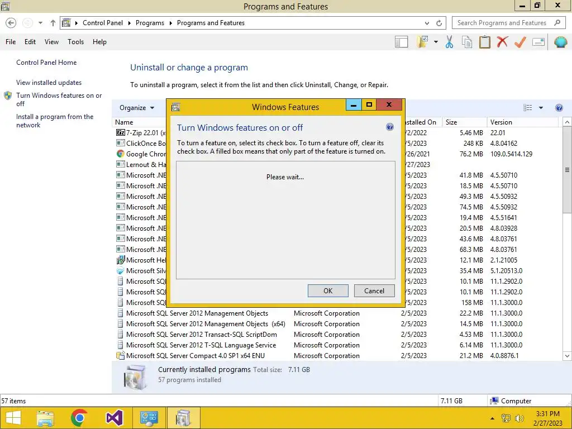
Task: Click the change view icon
Action: [527, 108]
